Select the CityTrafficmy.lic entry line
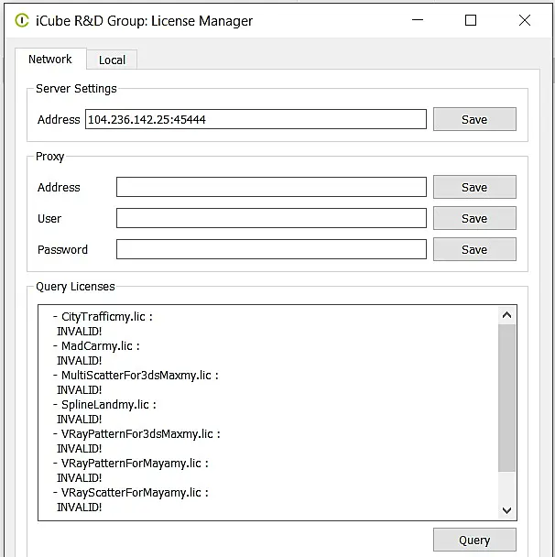Image resolution: width=555 pixels, height=557 pixels. 103,316
